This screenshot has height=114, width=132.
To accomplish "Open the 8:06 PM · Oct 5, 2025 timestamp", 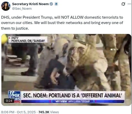I will 18,112.
